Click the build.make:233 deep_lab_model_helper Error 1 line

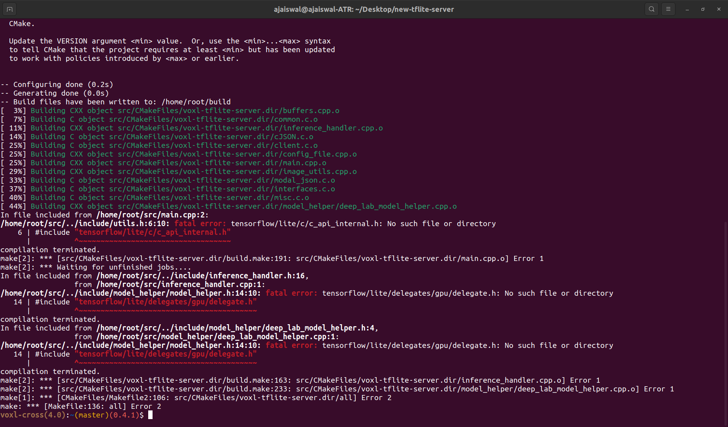(338, 389)
